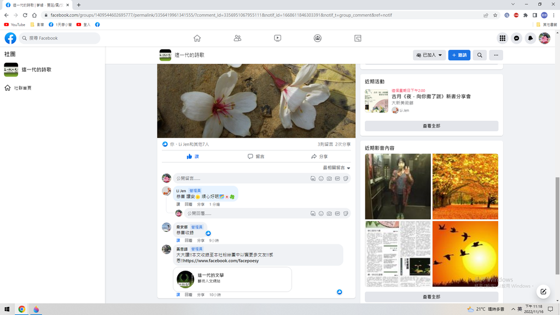Viewport: 560px width, 315px height.
Task: Toggle the 讚 like button on the post
Action: click(192, 156)
